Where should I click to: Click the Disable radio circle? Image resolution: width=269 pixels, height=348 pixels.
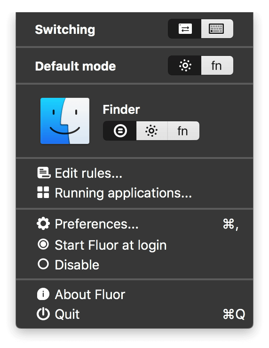(x=43, y=264)
